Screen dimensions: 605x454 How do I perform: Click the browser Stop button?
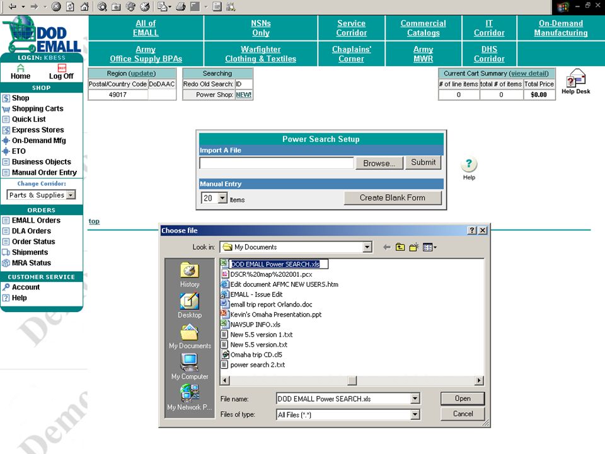coord(56,6)
